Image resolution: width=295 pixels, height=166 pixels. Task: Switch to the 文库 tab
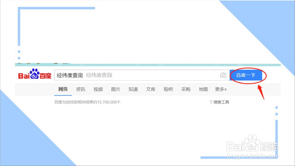point(151,89)
